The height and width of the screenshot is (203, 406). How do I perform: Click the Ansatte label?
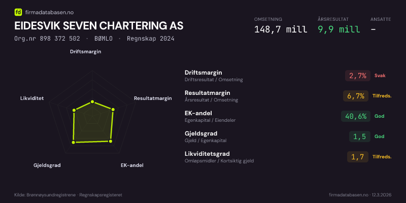tap(381, 19)
